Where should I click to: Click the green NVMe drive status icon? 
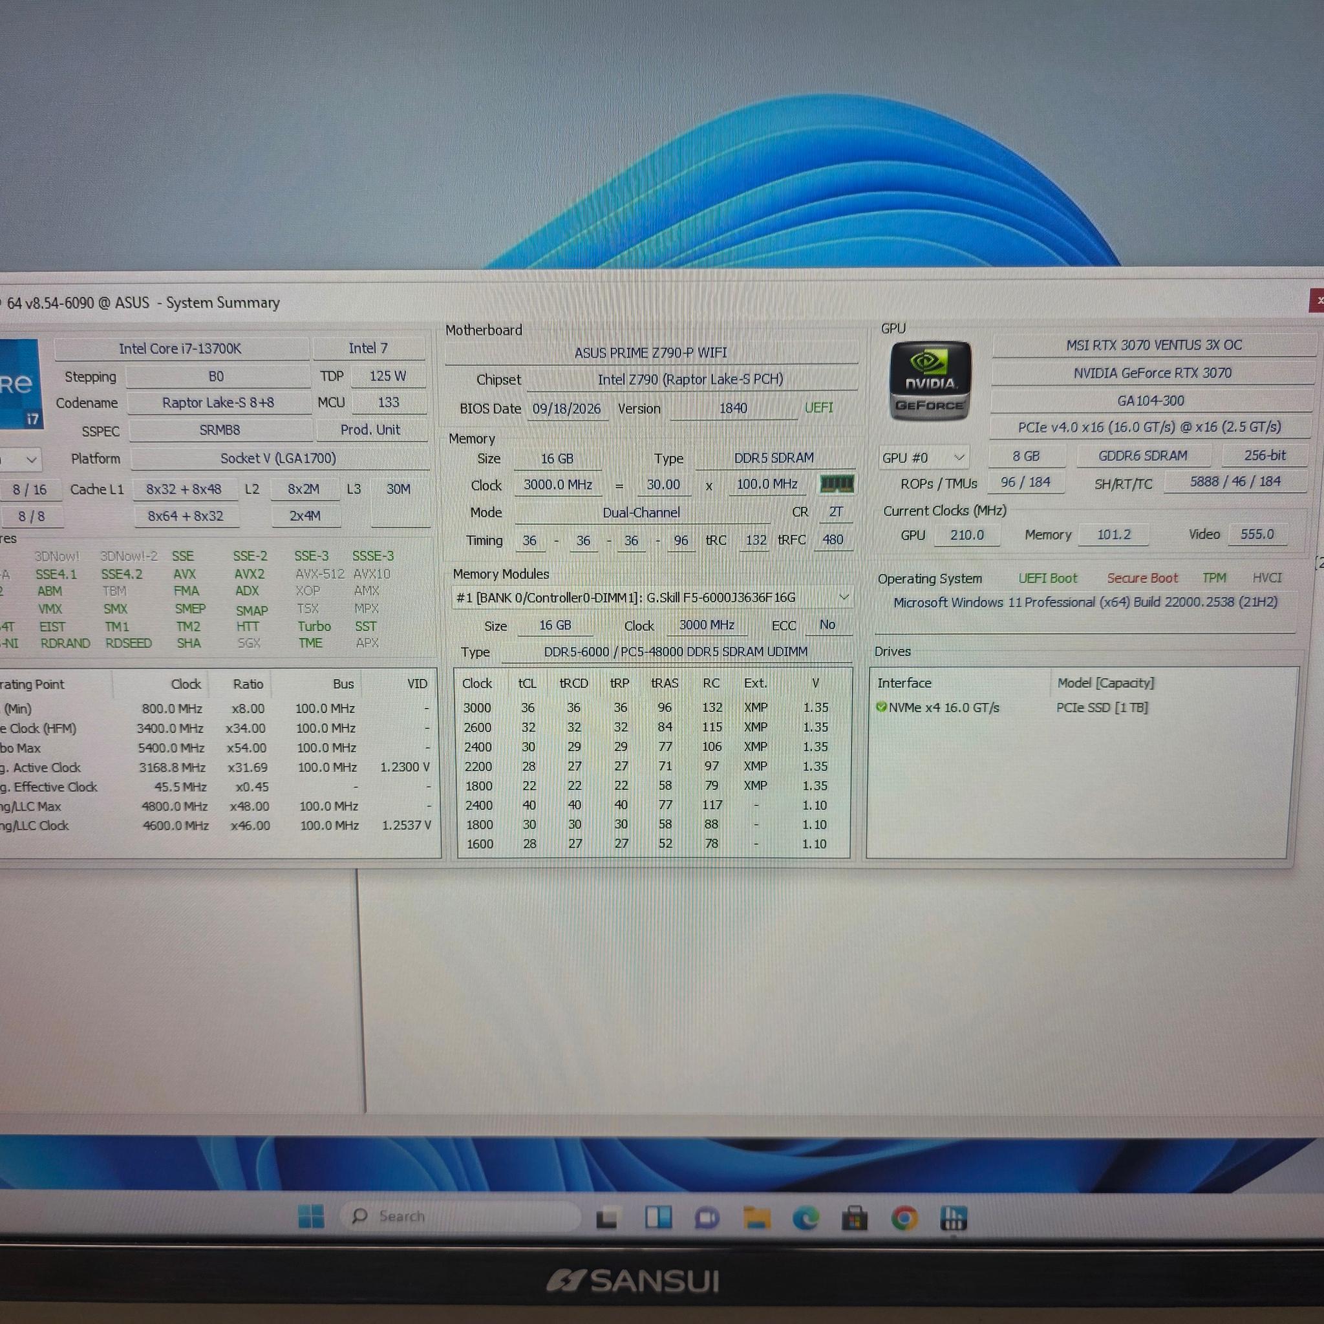point(881,707)
